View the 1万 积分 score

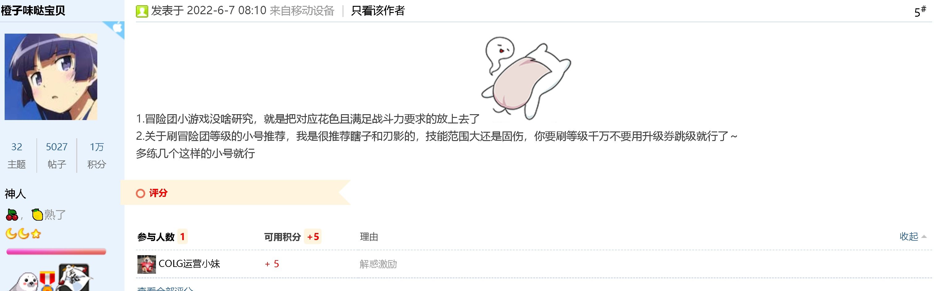point(96,156)
